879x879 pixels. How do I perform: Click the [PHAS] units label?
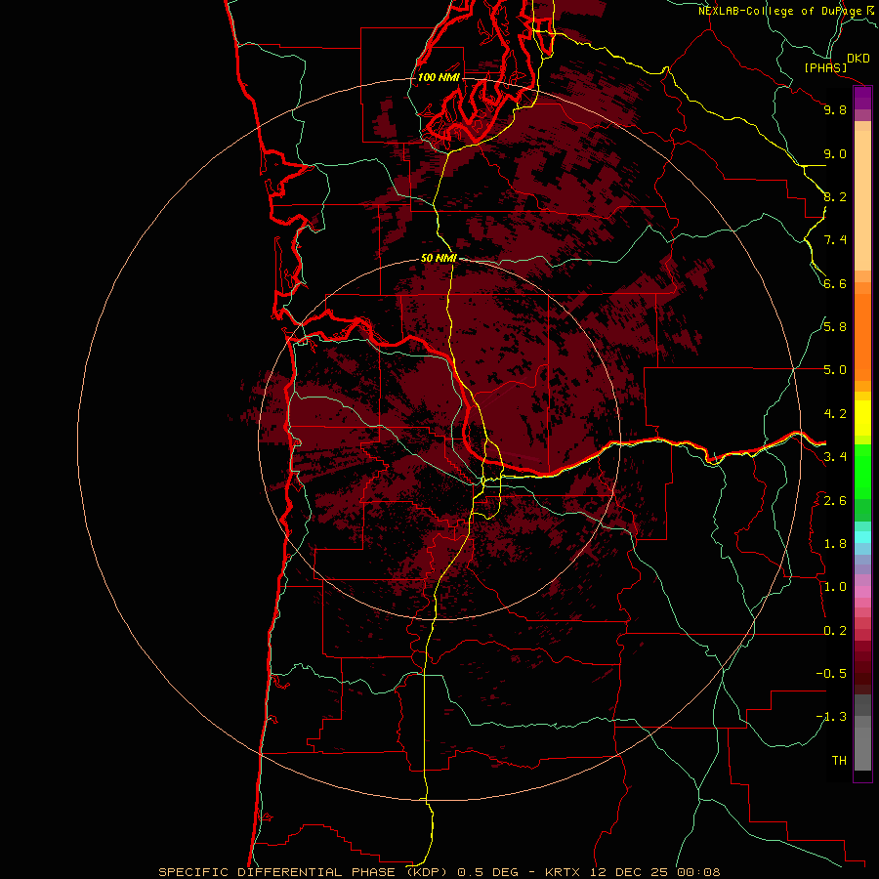click(x=825, y=68)
